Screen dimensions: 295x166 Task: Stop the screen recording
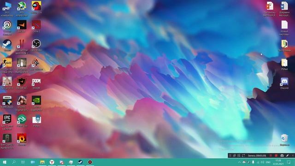pos(276,155)
